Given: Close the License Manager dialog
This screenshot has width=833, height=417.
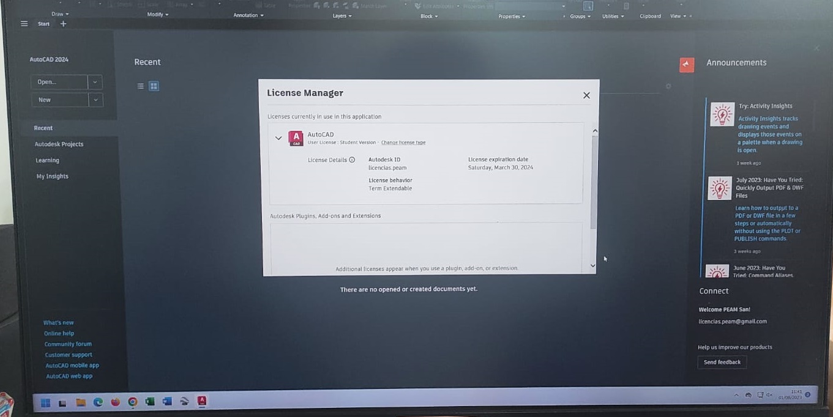Looking at the screenshot, I should (586, 95).
